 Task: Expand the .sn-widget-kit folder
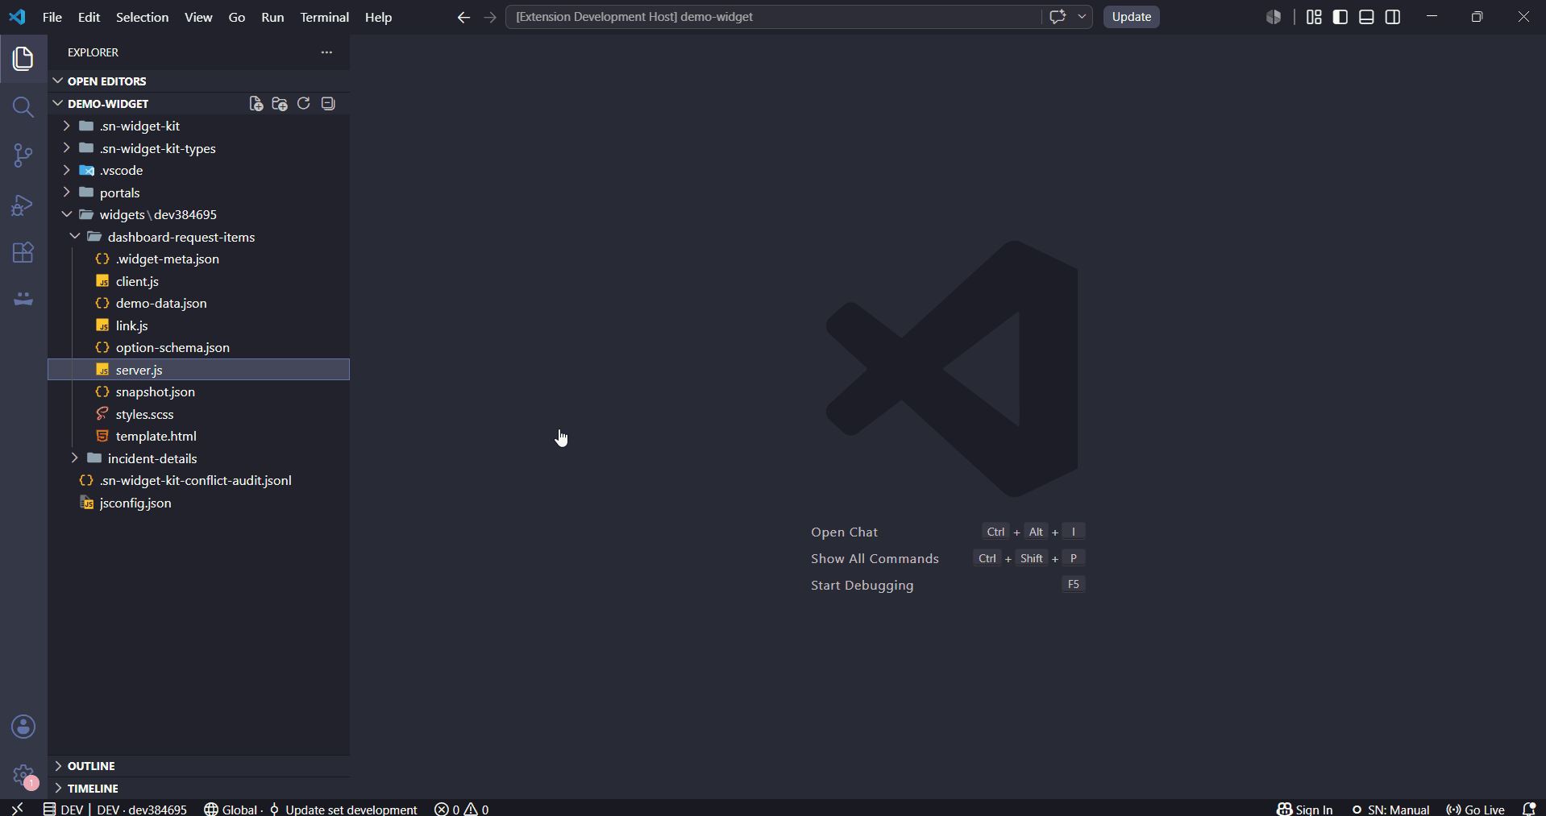click(x=199, y=126)
